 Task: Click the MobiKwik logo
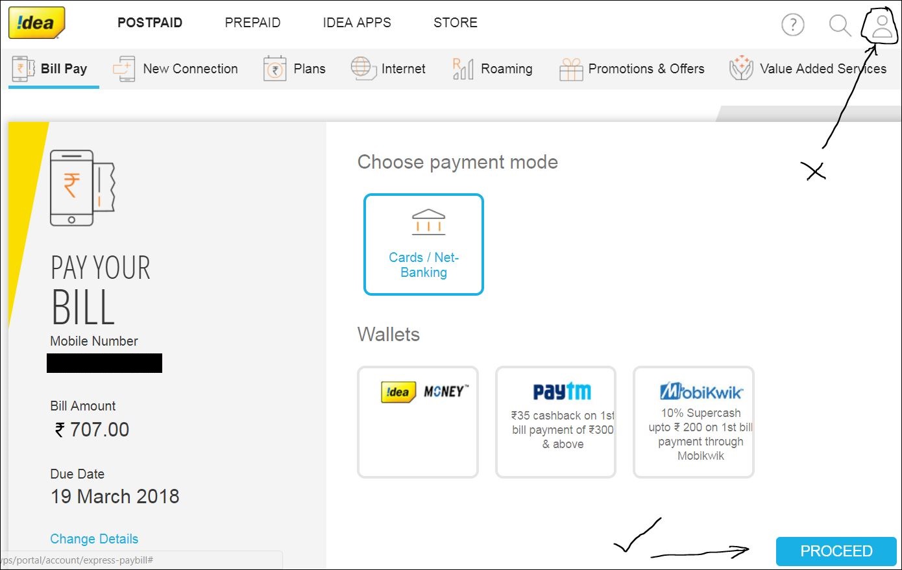[x=701, y=391]
